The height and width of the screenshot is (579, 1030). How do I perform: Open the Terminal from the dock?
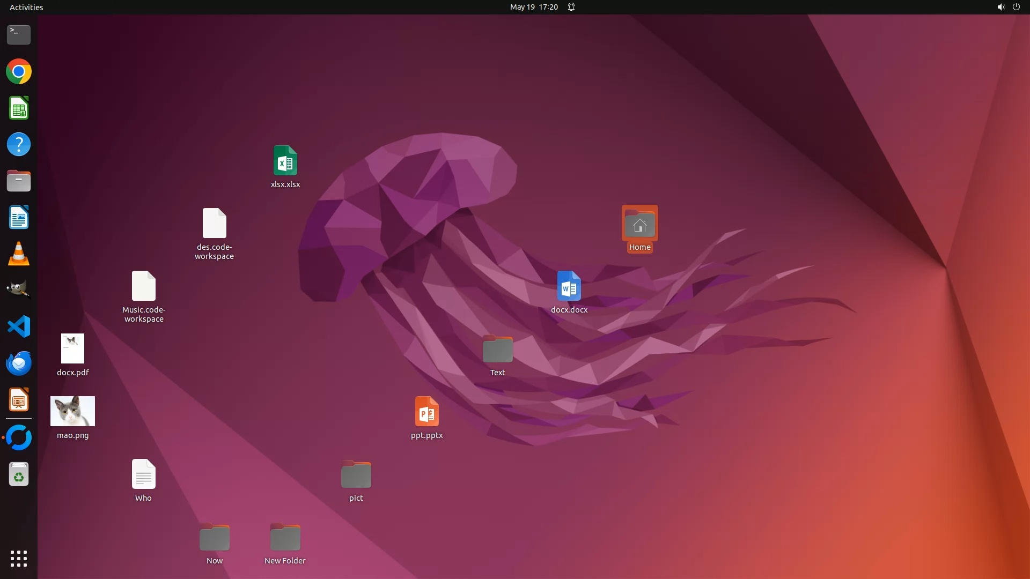[x=19, y=35]
